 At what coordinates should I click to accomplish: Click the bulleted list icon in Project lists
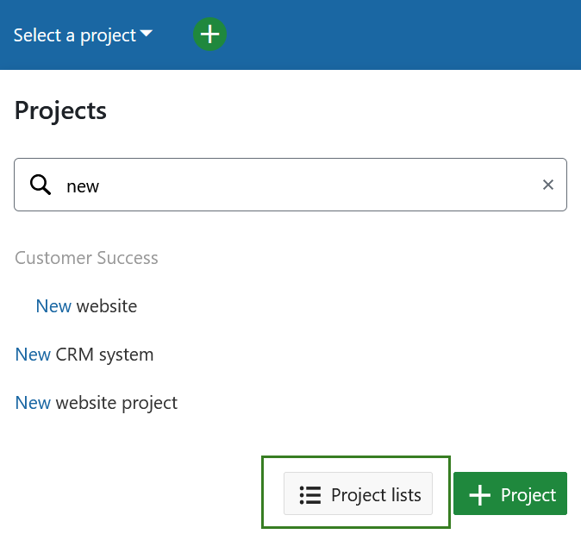[309, 495]
